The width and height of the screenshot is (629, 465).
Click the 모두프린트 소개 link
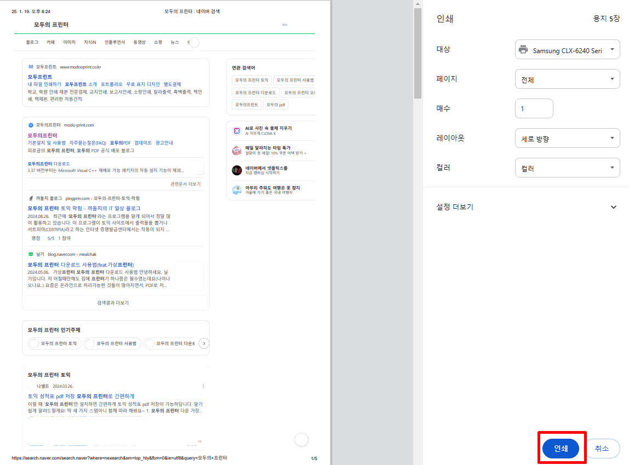[81, 84]
